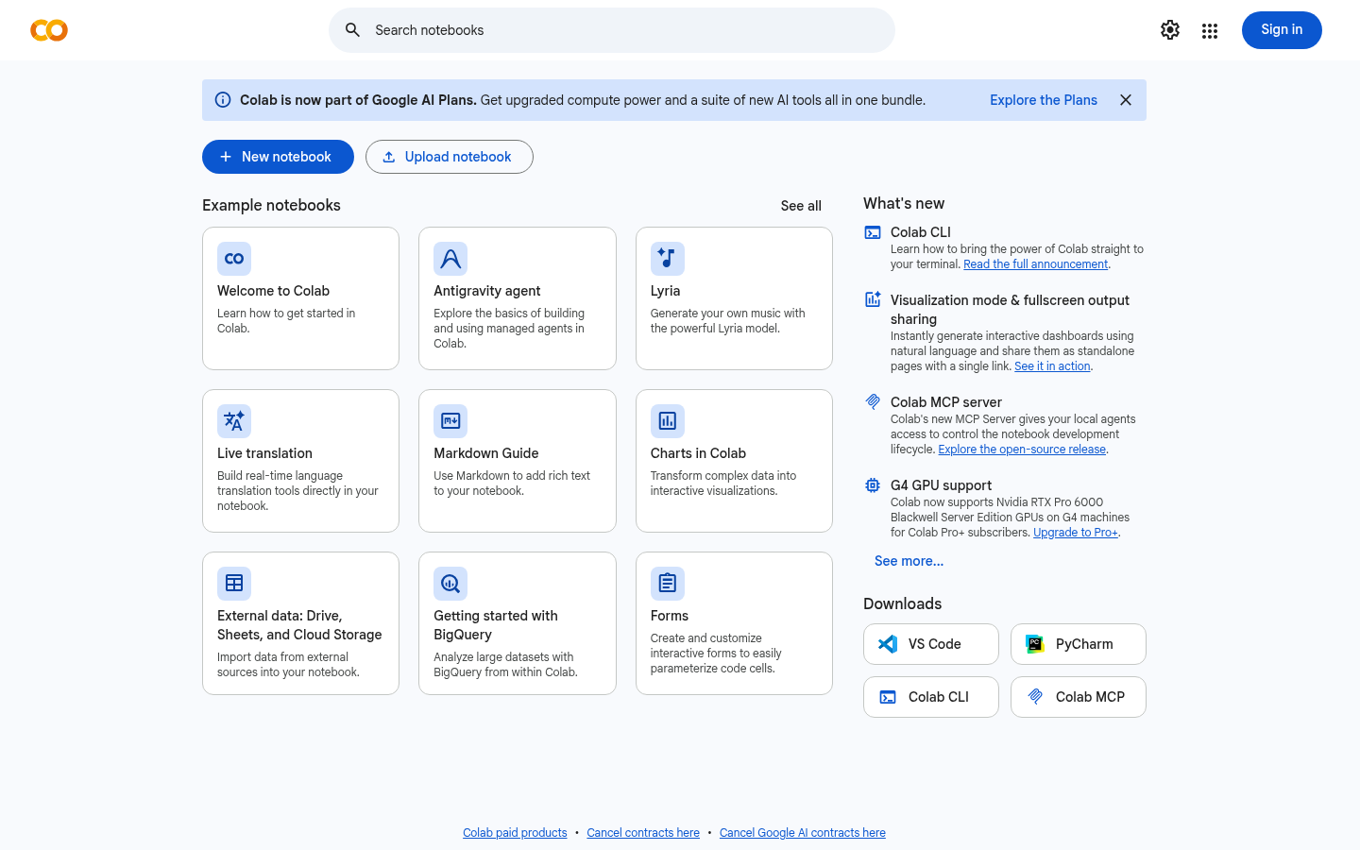
Task: Open Cancel Google AI contracts here link
Action: point(803,833)
